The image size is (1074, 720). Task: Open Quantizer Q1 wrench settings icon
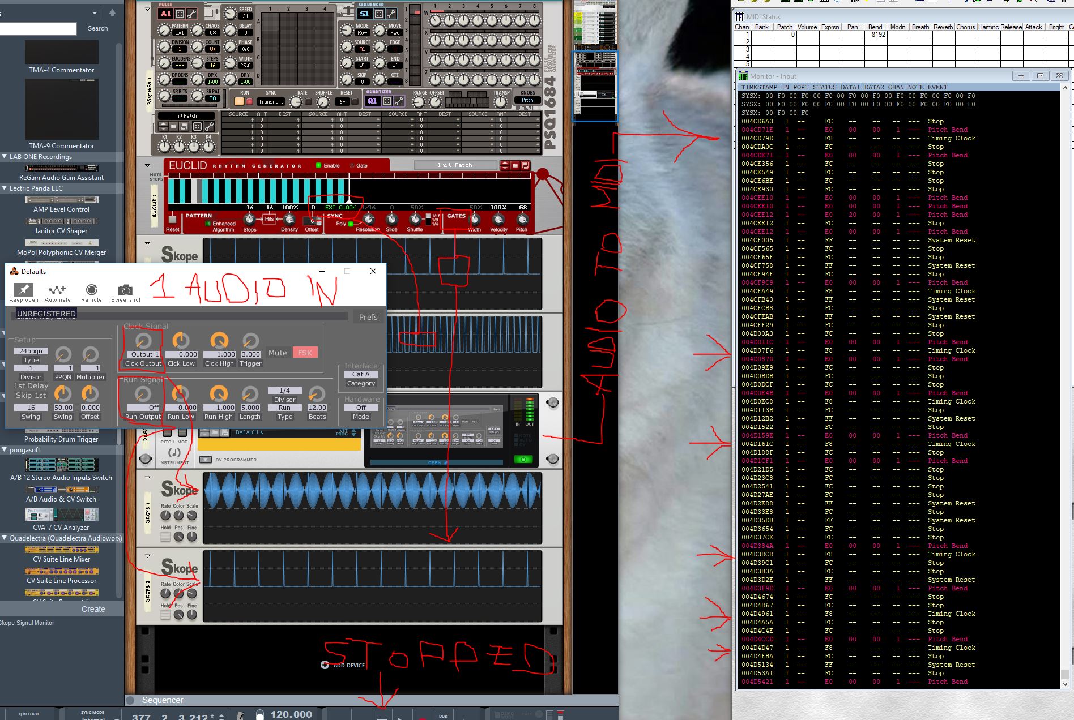coord(399,101)
